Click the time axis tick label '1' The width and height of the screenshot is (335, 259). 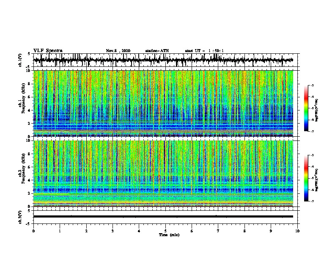pyautogui.click(x=60, y=231)
